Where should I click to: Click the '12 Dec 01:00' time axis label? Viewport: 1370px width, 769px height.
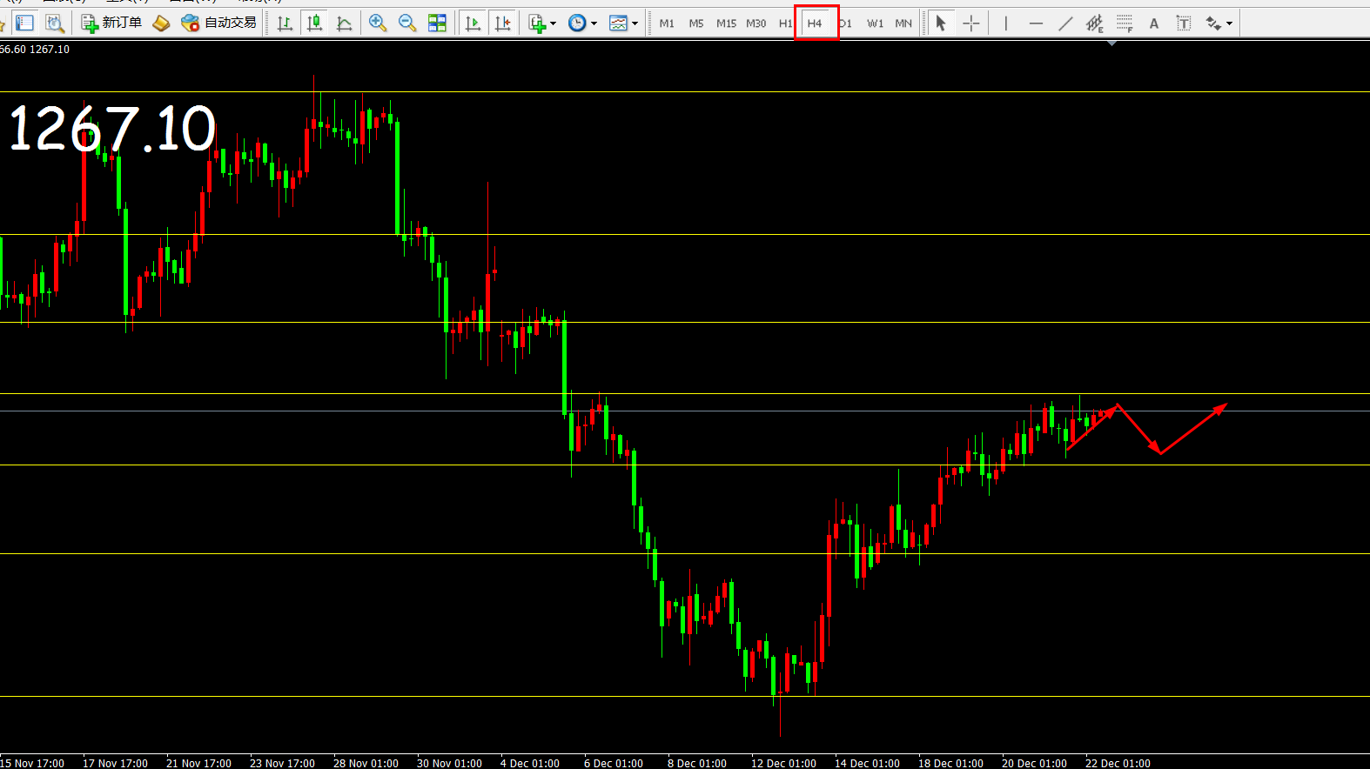coord(783,763)
